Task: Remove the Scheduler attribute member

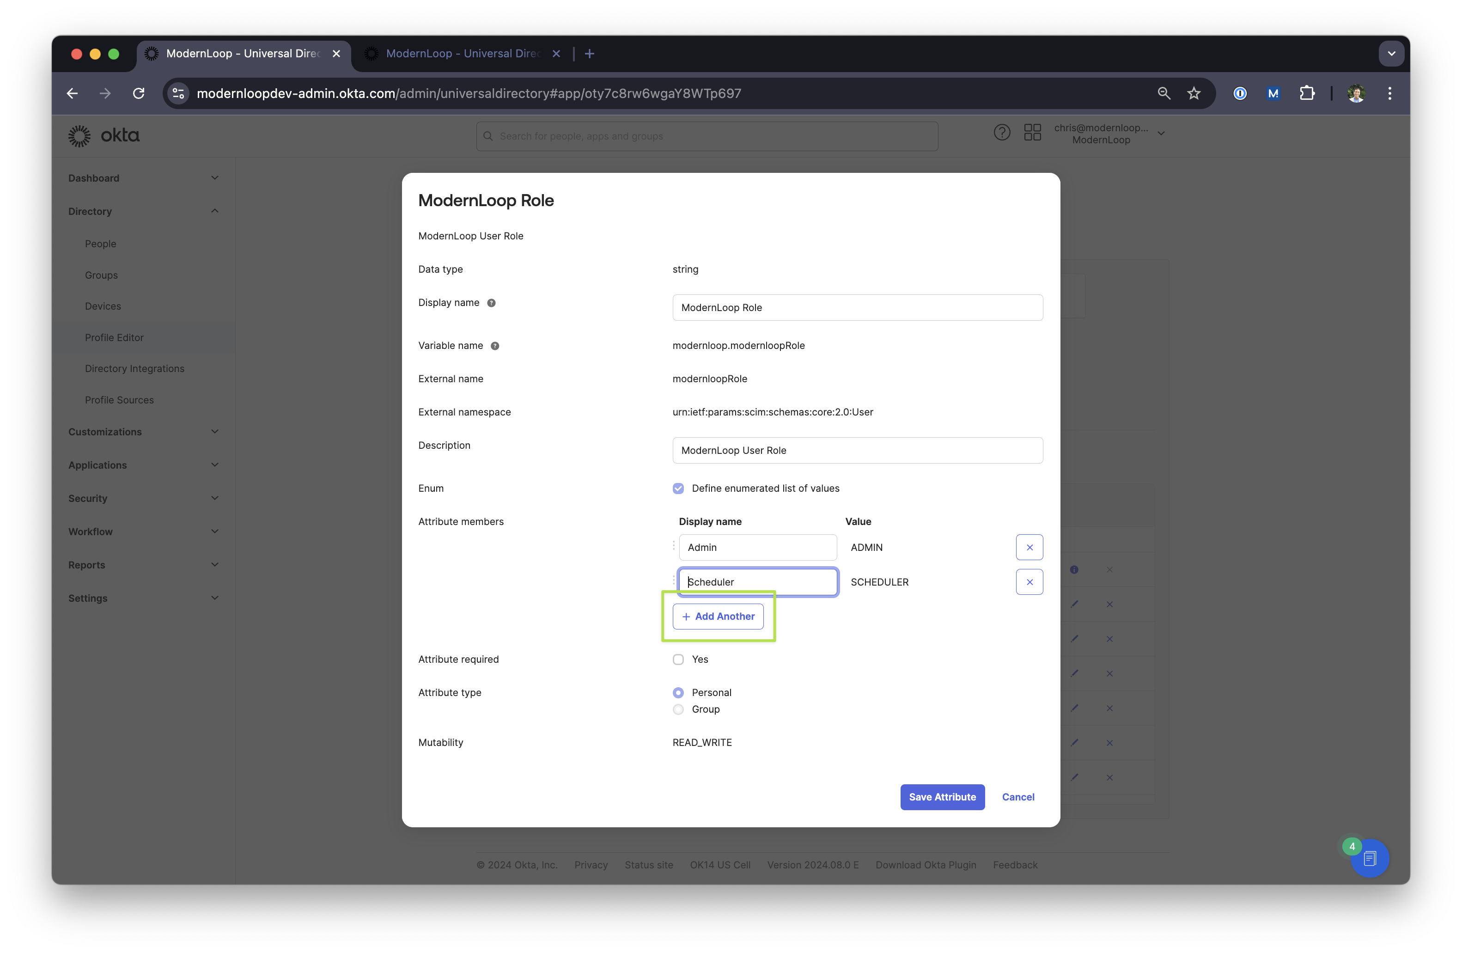Action: click(x=1029, y=582)
